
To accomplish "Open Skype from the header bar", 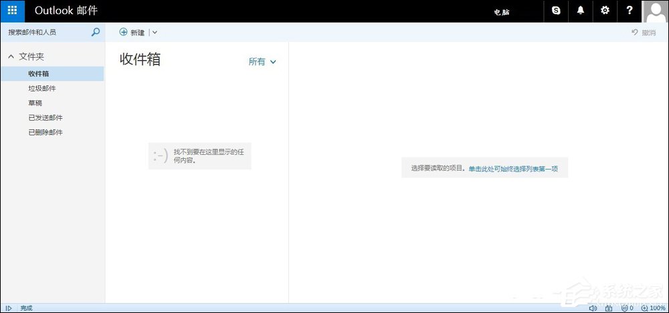I will tap(556, 11).
